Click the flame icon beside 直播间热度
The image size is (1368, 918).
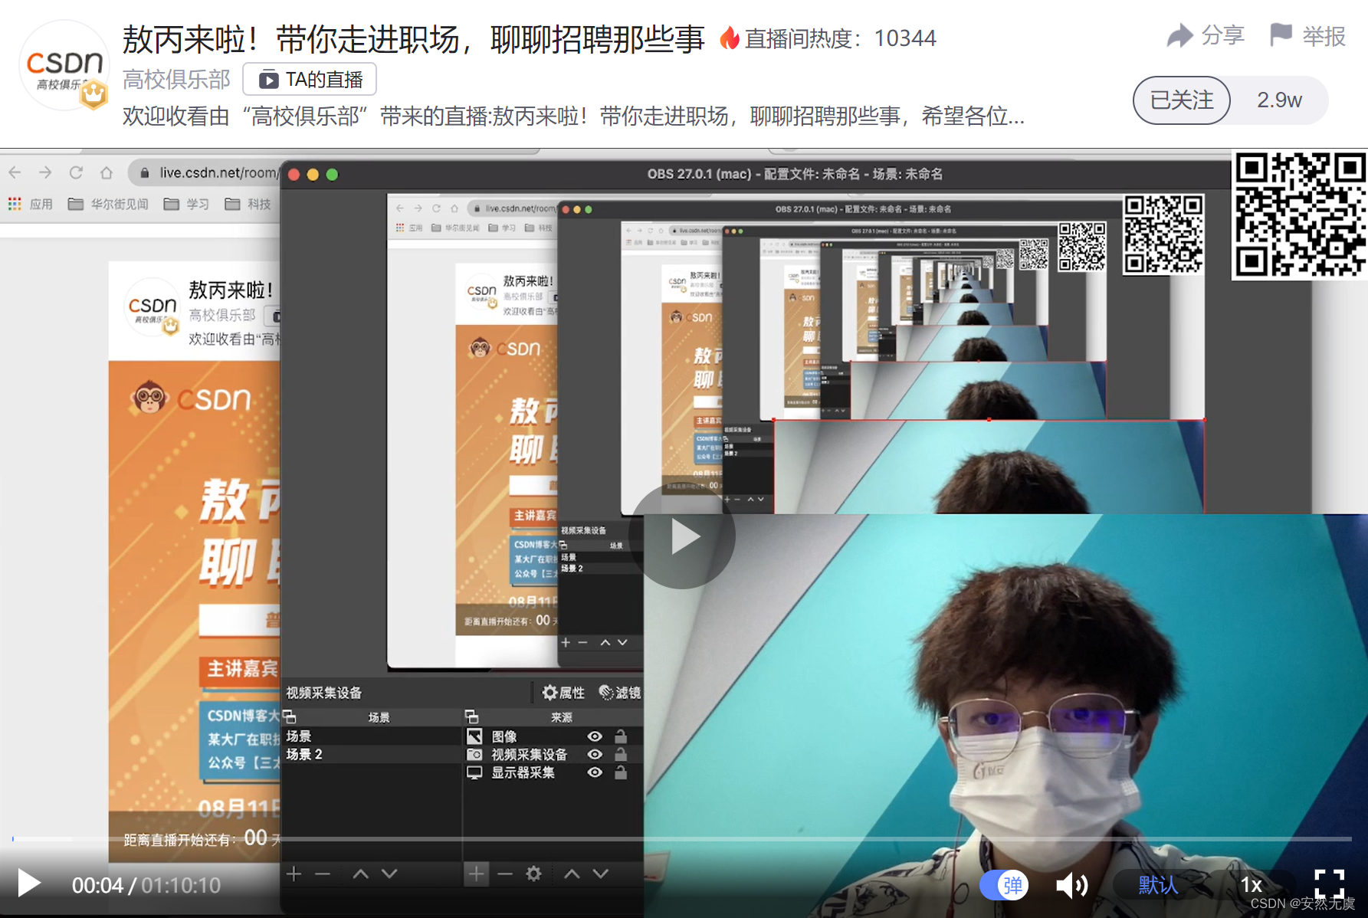click(730, 38)
